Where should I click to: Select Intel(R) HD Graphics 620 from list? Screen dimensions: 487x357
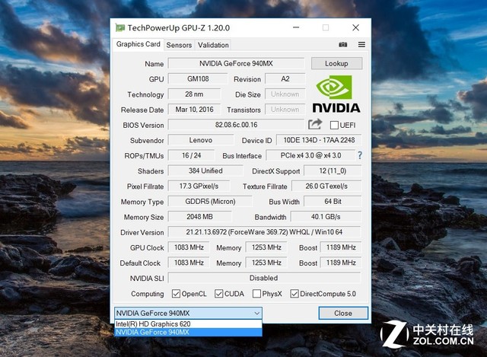point(188,324)
